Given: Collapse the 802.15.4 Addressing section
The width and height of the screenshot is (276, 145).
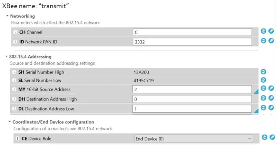Looking at the screenshot, I should tap(7, 56).
